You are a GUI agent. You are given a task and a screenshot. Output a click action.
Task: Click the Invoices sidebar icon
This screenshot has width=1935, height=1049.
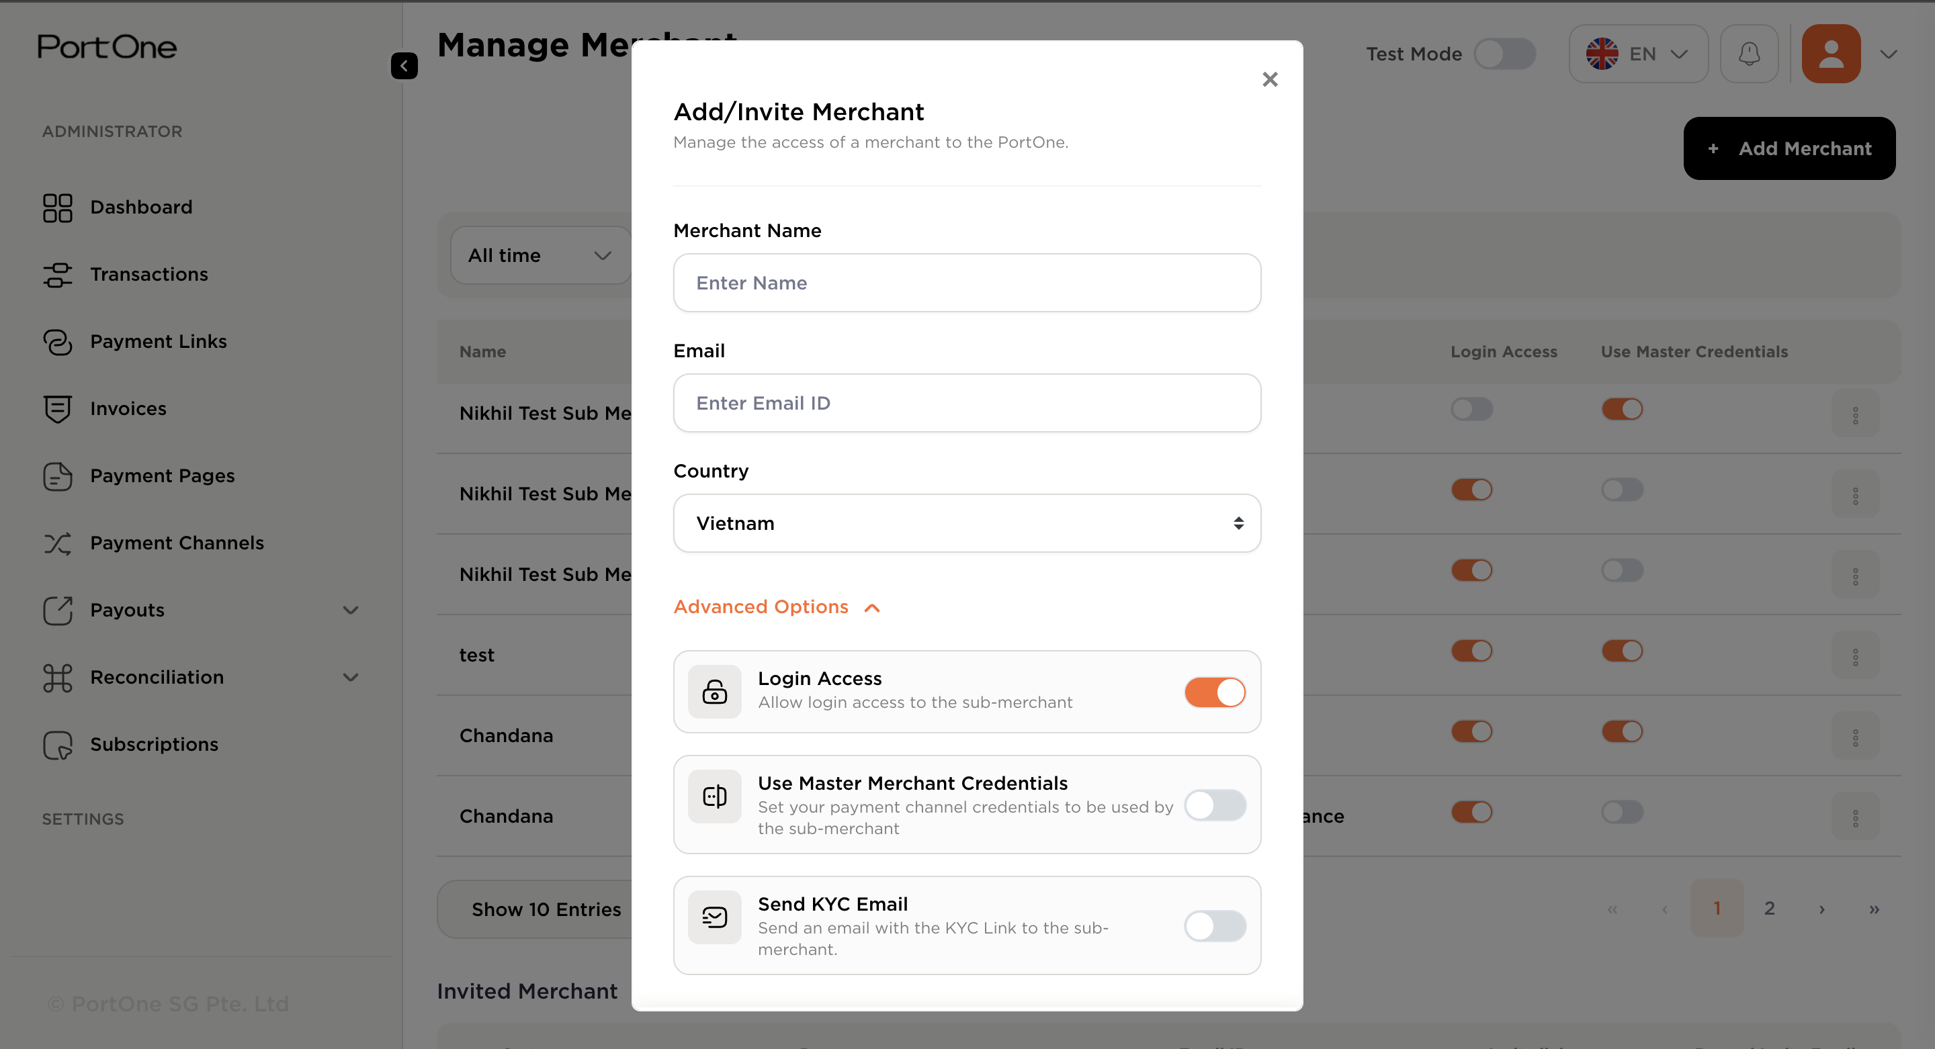57,409
